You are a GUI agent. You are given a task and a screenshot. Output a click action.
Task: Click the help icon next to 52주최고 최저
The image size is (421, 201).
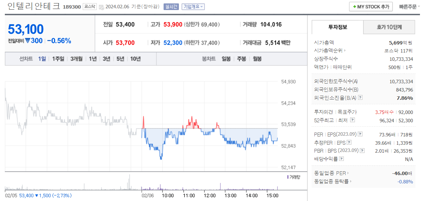tap(353, 120)
